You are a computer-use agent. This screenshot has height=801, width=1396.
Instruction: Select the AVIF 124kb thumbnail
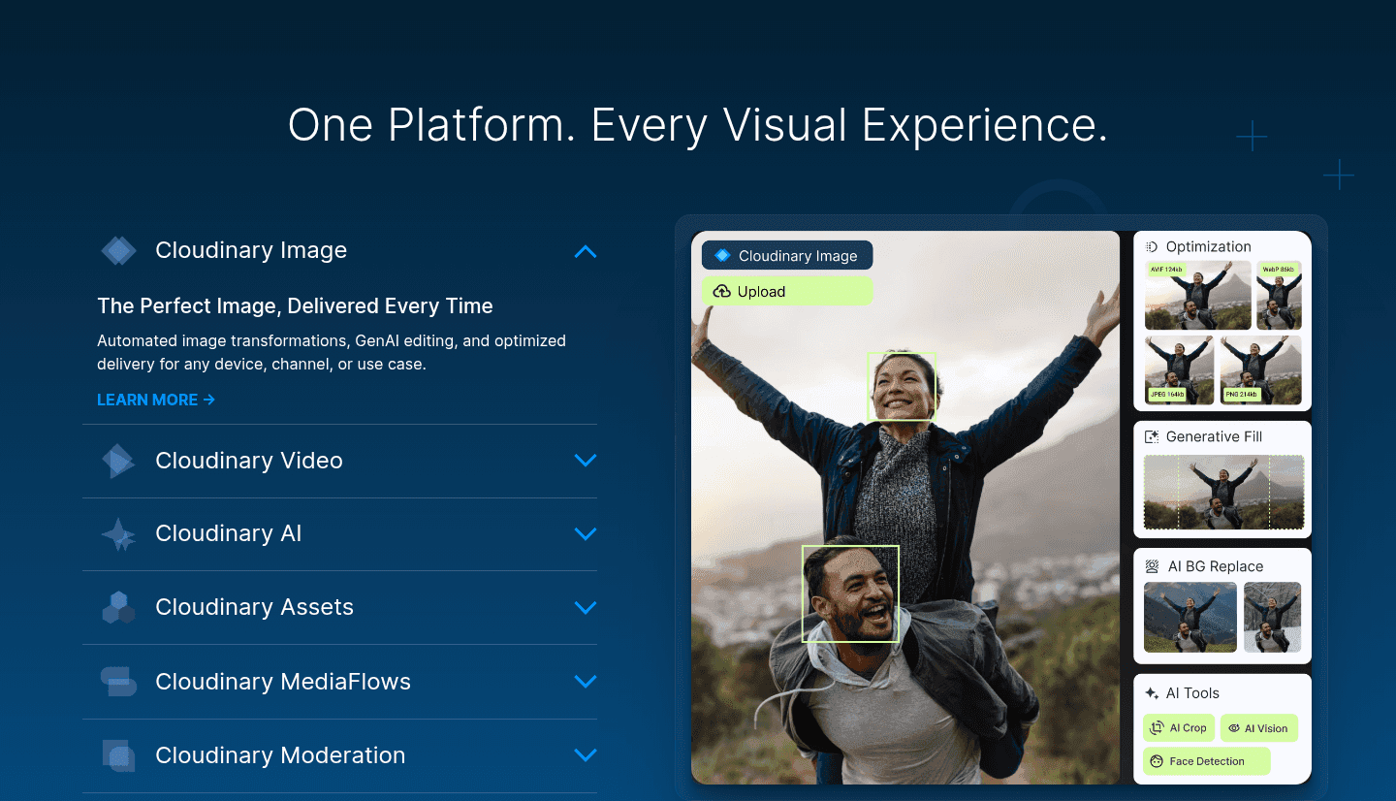pos(1197,296)
